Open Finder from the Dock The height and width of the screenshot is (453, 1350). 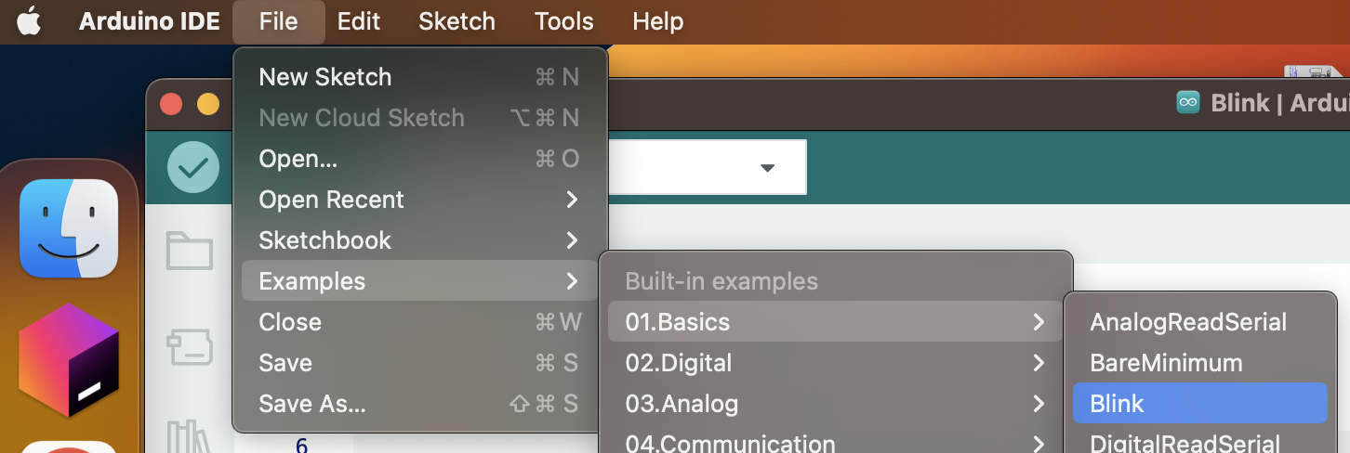click(x=69, y=228)
